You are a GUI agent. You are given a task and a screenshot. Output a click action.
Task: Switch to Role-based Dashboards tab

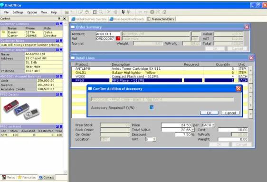click(127, 19)
